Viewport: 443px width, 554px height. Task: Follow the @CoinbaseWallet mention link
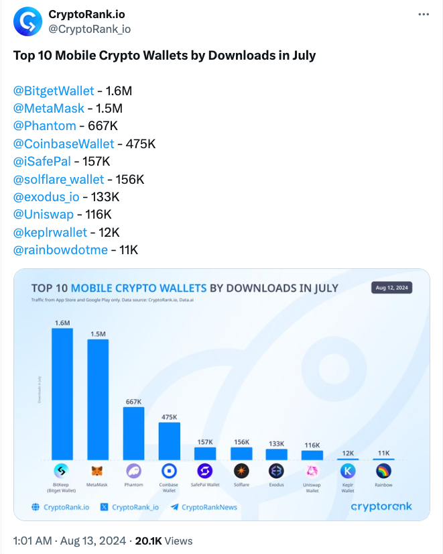(x=64, y=144)
